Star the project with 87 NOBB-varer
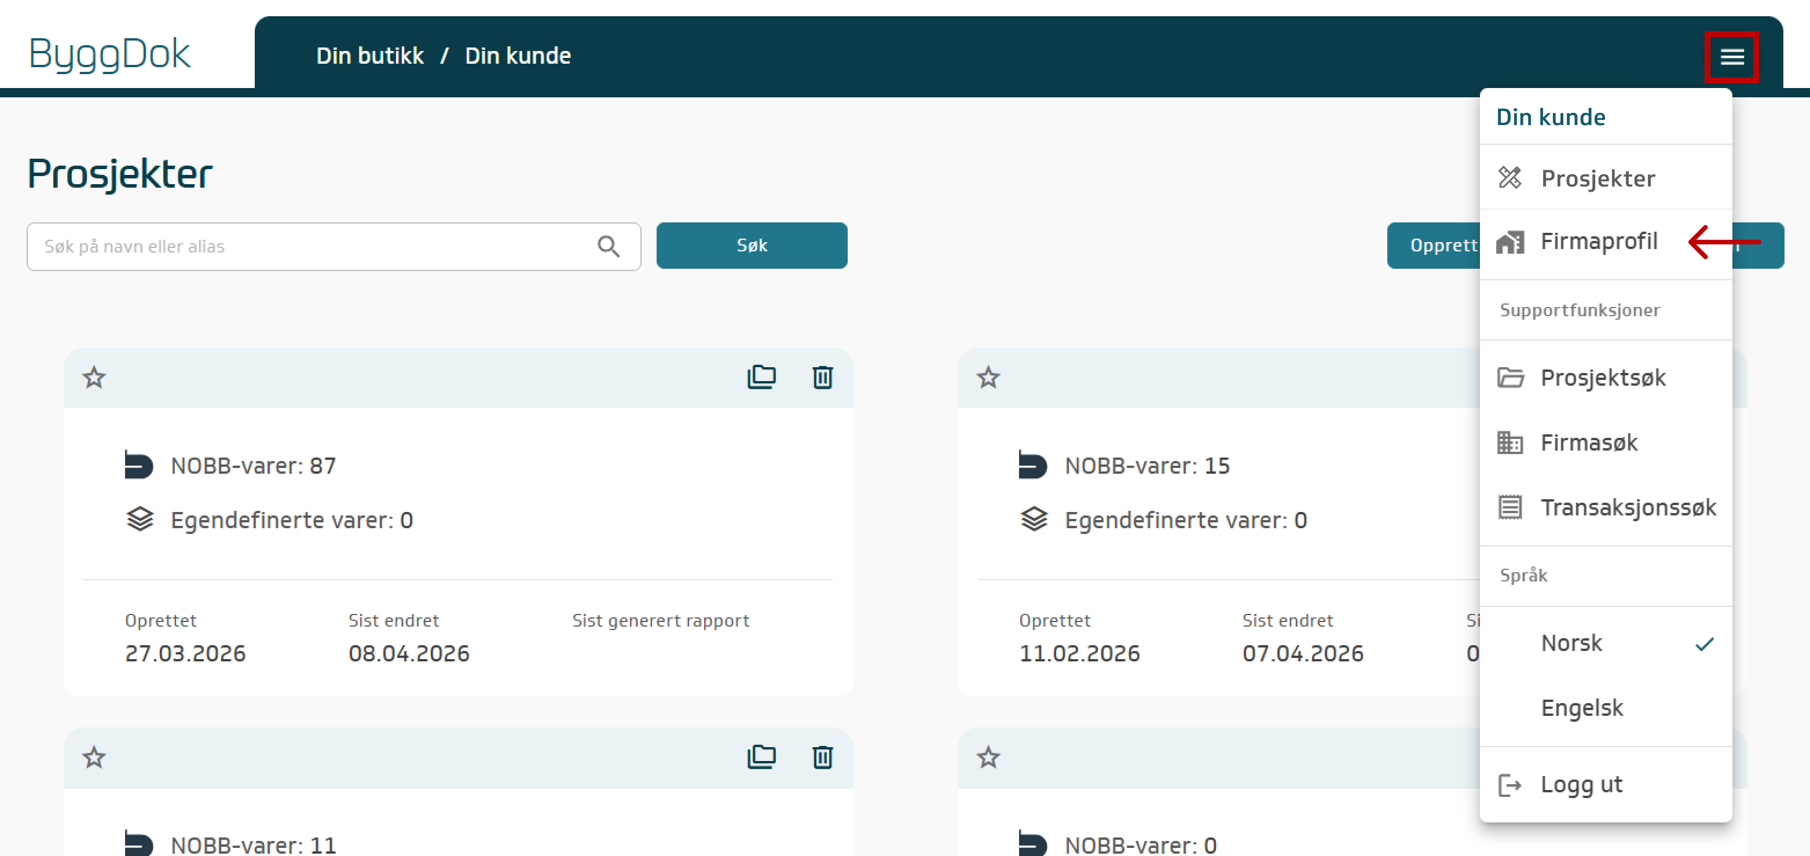This screenshot has height=856, width=1810. click(x=94, y=378)
